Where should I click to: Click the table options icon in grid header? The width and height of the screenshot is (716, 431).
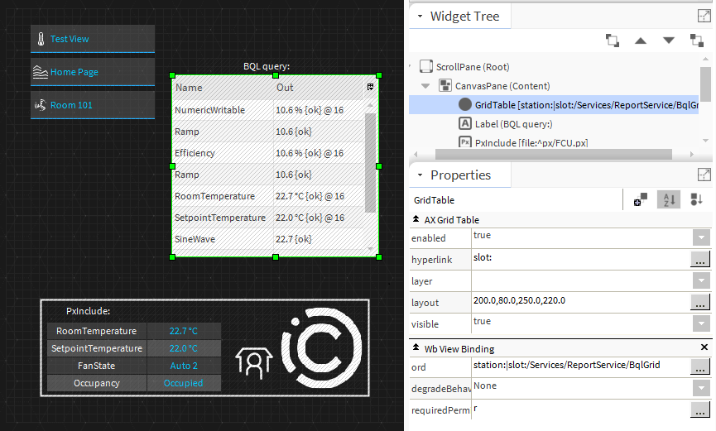coord(370,87)
